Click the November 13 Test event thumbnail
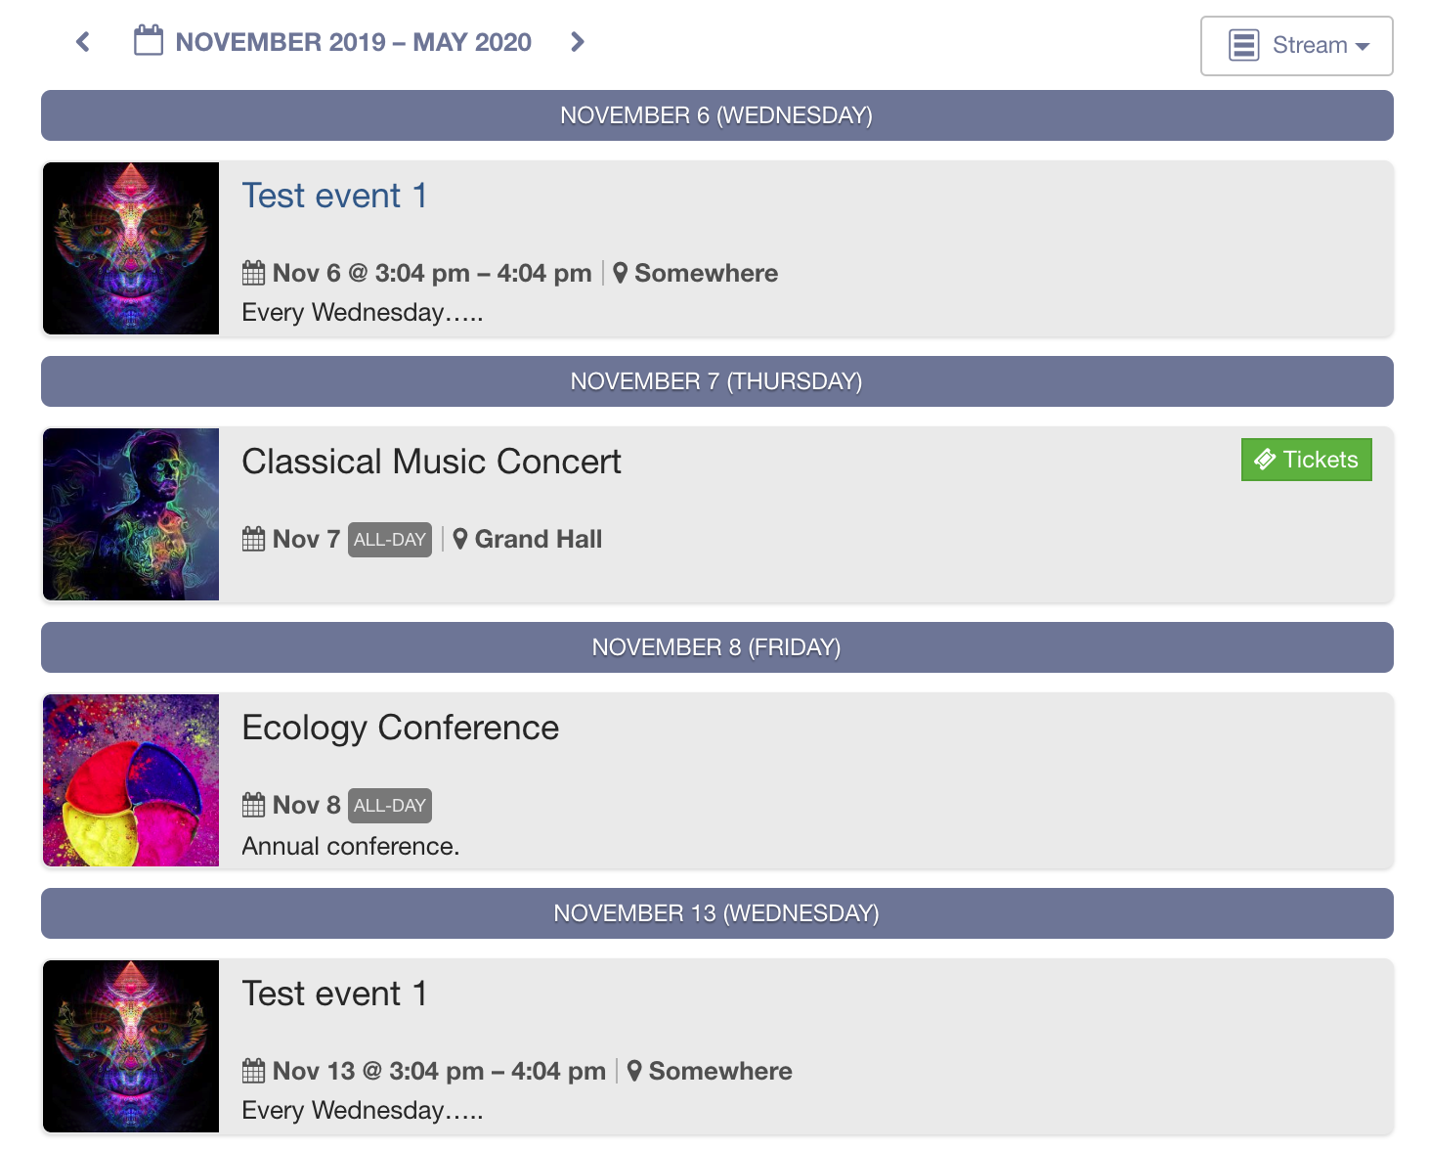1429x1150 pixels. pos(131,1046)
